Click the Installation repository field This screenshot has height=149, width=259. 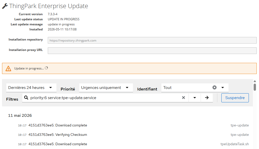coord(152,40)
